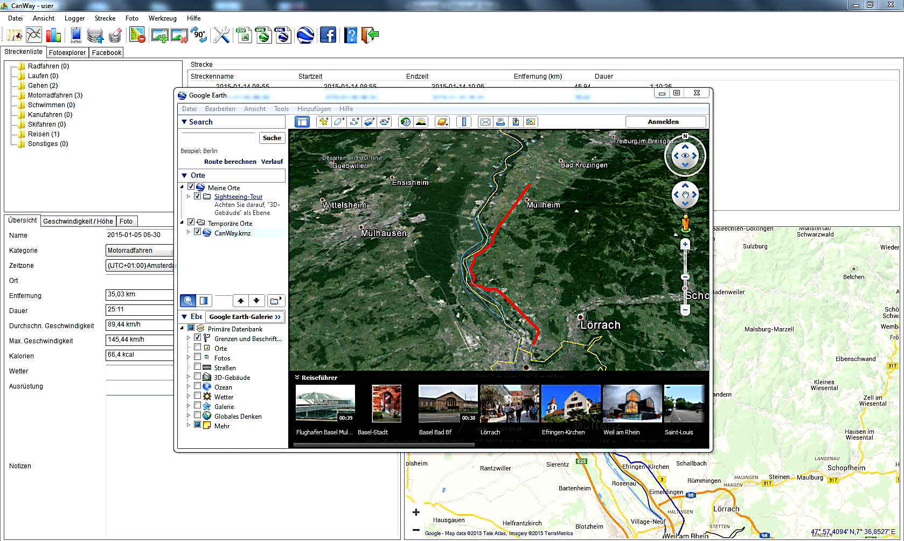The height and width of the screenshot is (541, 904).
Task: Open the Werkzeug menu
Action: [162, 18]
